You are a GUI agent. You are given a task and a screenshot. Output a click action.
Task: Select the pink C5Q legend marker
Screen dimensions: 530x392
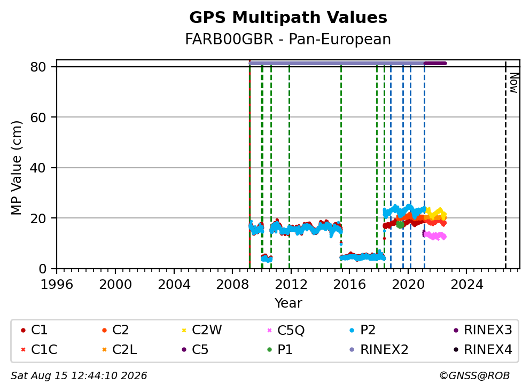(269, 330)
